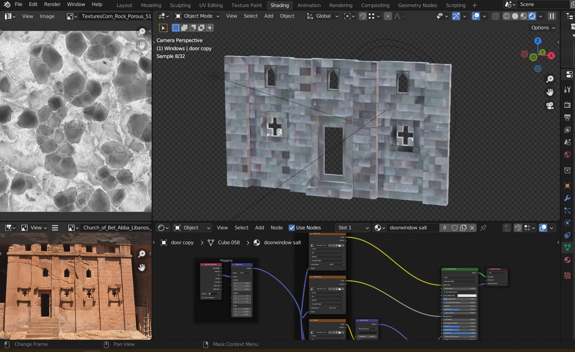The image size is (575, 352).
Task: Toggle the fake user shield for material
Action: 455,228
